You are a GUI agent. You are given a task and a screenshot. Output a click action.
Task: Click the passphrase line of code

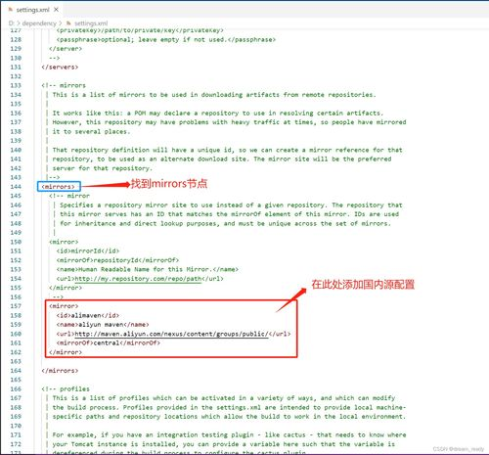[x=166, y=39]
